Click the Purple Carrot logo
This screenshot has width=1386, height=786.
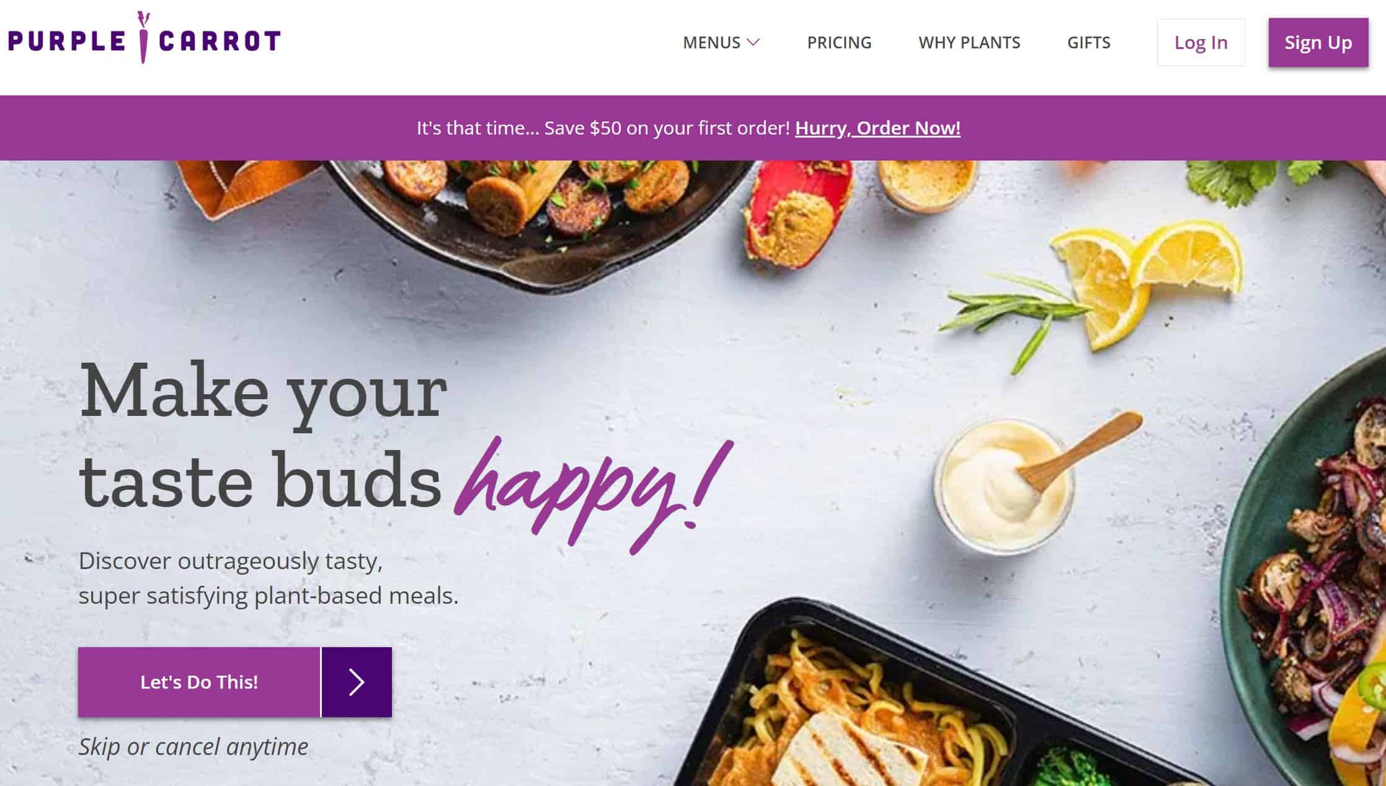pyautogui.click(x=144, y=38)
